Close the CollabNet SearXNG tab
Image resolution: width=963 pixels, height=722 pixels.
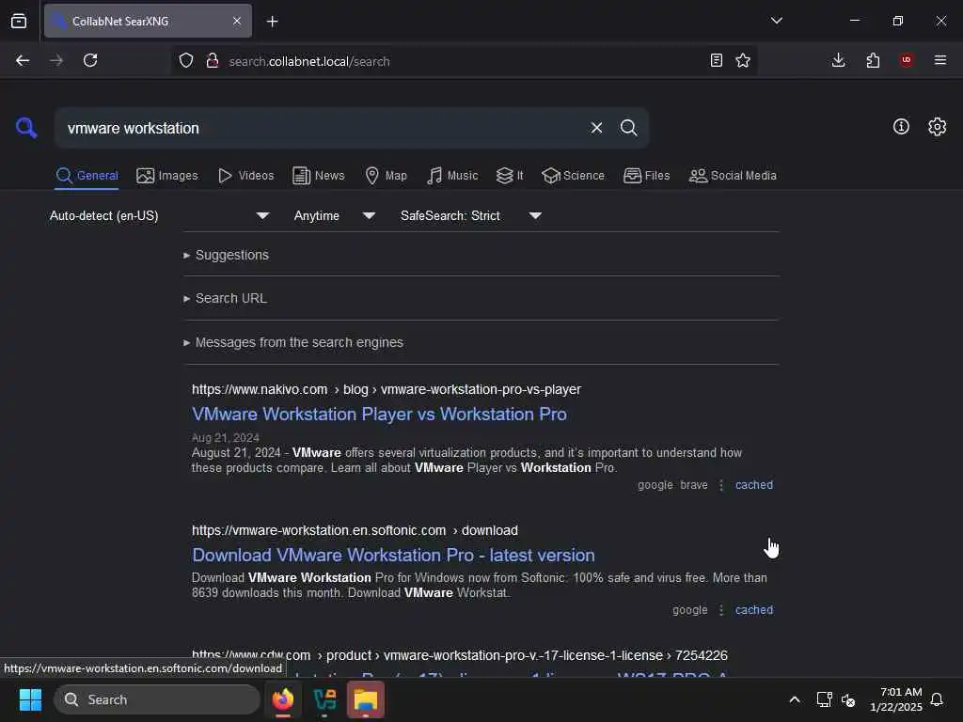[237, 21]
